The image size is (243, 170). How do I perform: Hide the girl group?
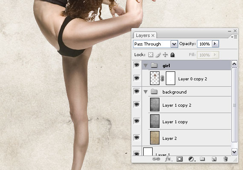point(136,65)
